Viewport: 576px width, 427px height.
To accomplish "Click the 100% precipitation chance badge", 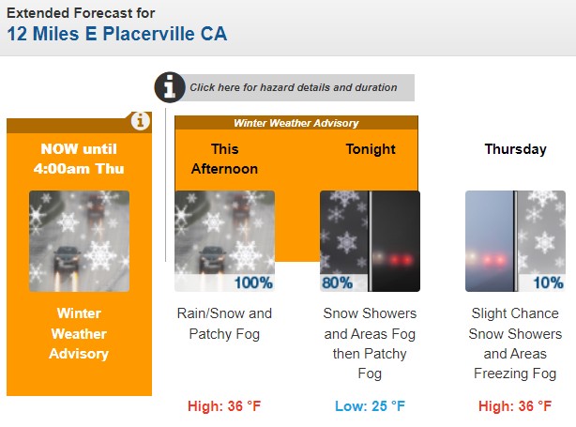I will [x=253, y=282].
